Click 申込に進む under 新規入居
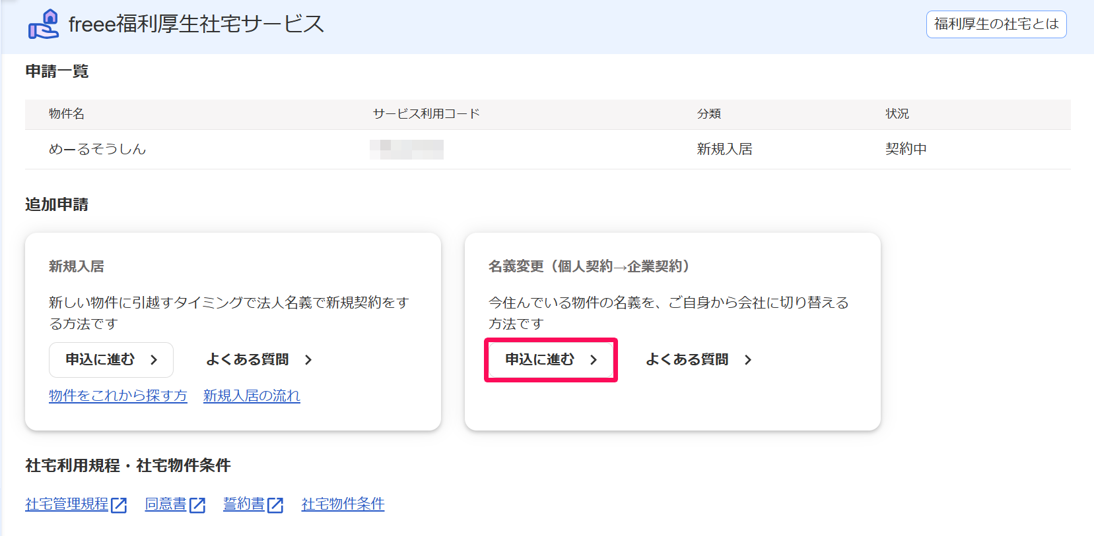 click(x=111, y=360)
